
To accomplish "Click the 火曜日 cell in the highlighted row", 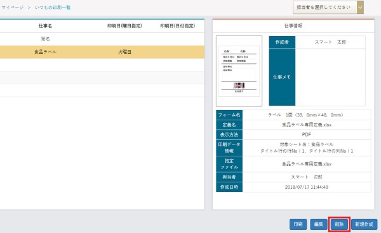I will 124,52.
